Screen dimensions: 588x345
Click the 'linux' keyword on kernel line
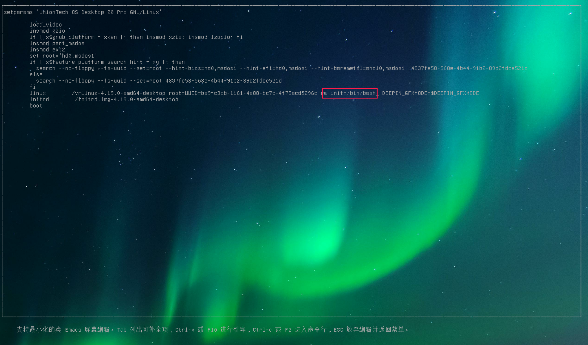click(38, 93)
